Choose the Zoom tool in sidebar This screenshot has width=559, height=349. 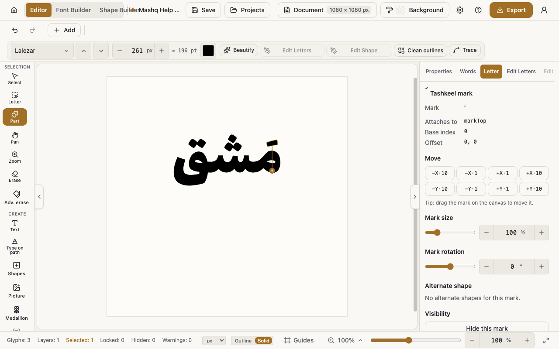[x=15, y=157]
